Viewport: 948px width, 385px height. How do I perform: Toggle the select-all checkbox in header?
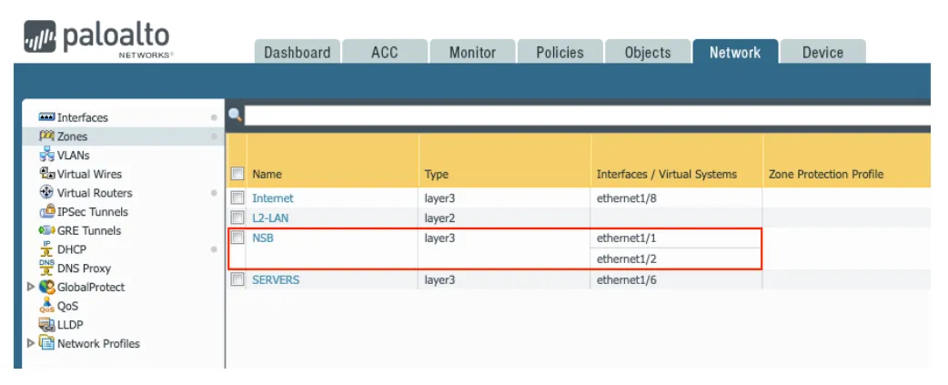[x=237, y=174]
